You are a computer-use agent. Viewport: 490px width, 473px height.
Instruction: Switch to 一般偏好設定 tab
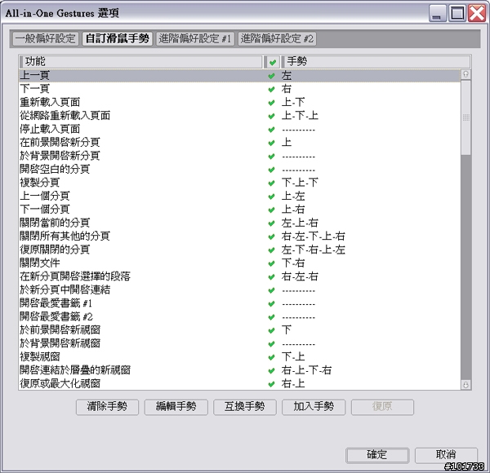(46, 38)
